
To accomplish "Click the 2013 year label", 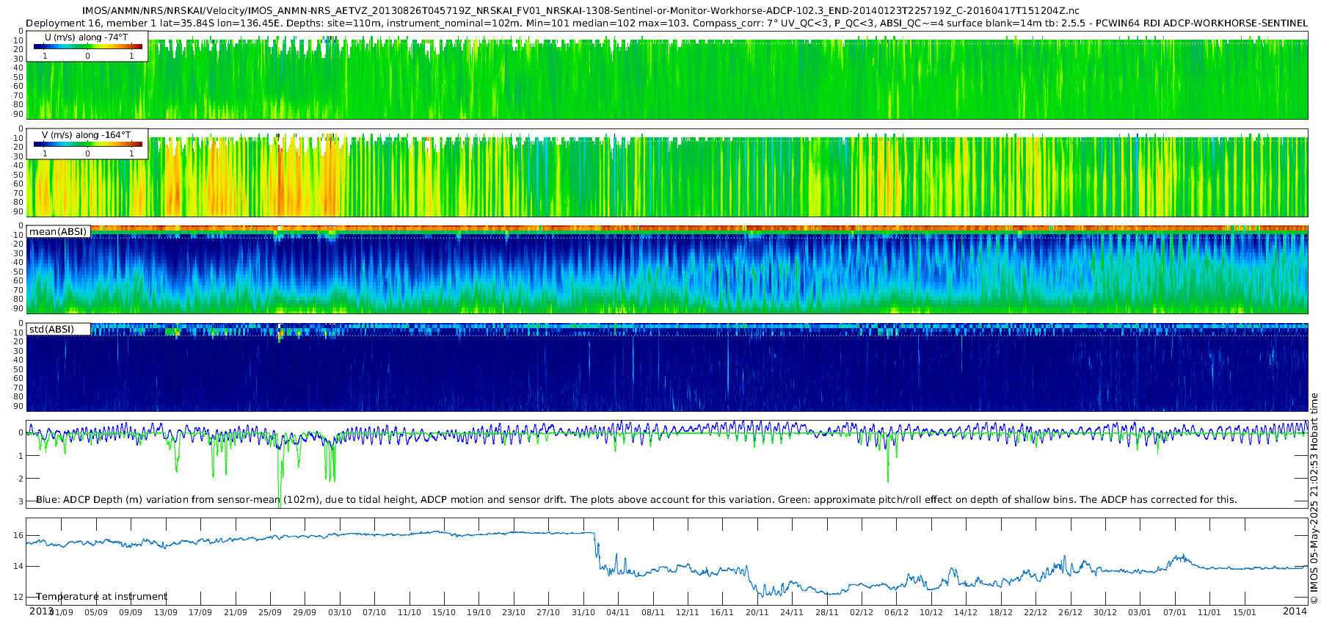I will pyautogui.click(x=41, y=611).
